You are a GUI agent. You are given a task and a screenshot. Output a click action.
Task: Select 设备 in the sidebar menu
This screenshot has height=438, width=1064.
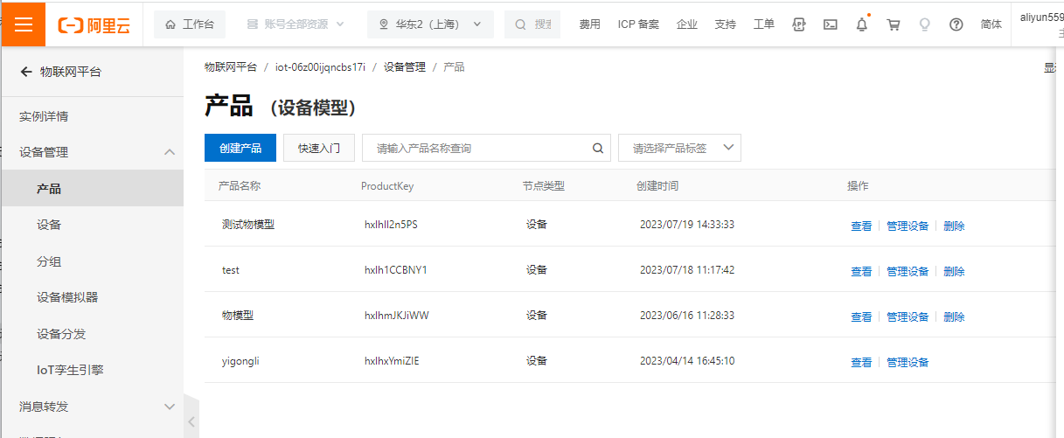[x=49, y=225]
